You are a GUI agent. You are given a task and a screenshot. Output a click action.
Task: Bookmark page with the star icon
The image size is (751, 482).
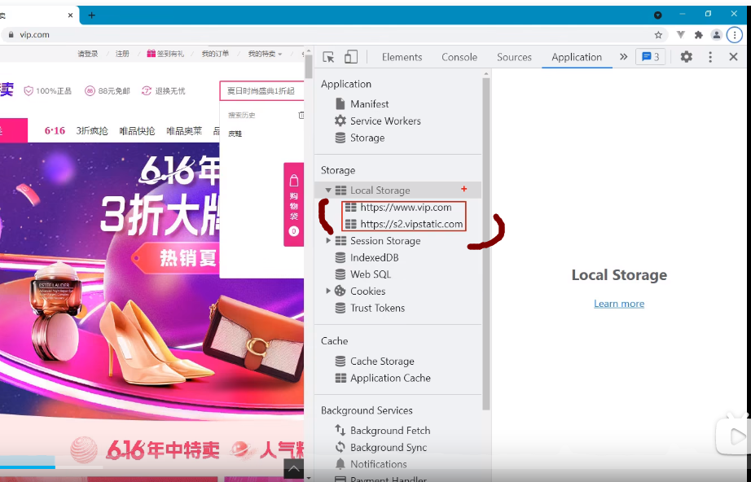click(x=658, y=34)
